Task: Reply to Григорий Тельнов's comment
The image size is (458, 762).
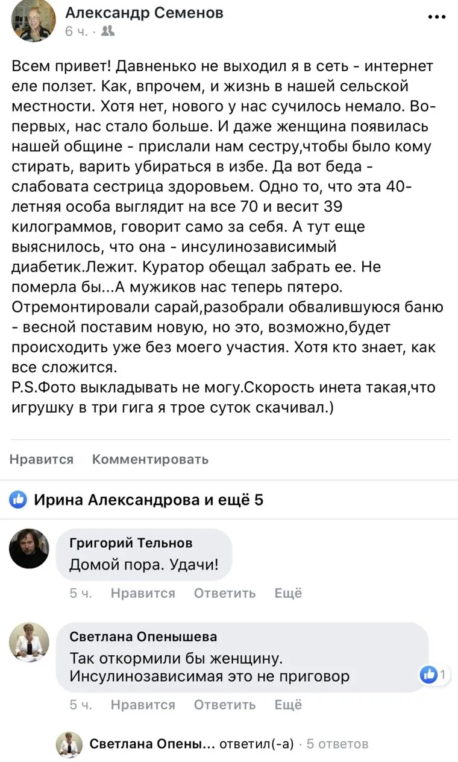Action: (224, 594)
